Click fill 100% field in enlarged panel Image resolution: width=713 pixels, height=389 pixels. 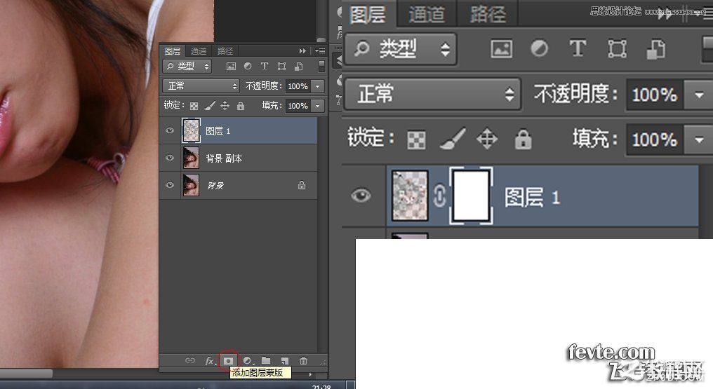pos(655,139)
